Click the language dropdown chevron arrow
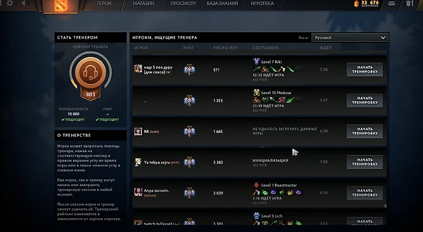The width and height of the screenshot is (423, 232). coord(383,38)
